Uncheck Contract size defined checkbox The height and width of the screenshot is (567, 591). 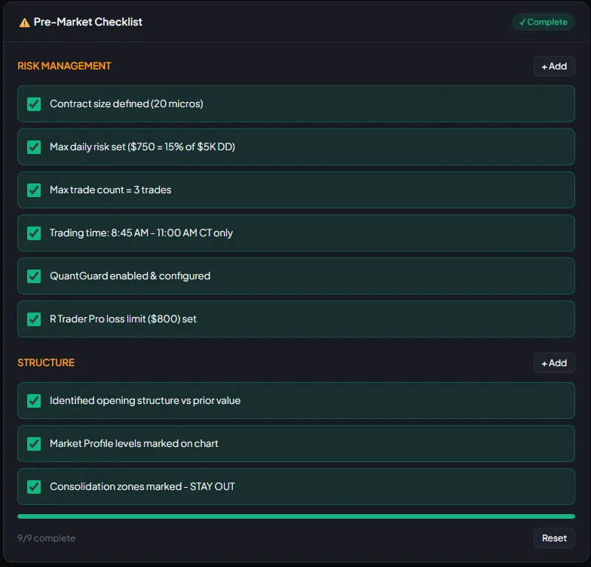tap(34, 104)
